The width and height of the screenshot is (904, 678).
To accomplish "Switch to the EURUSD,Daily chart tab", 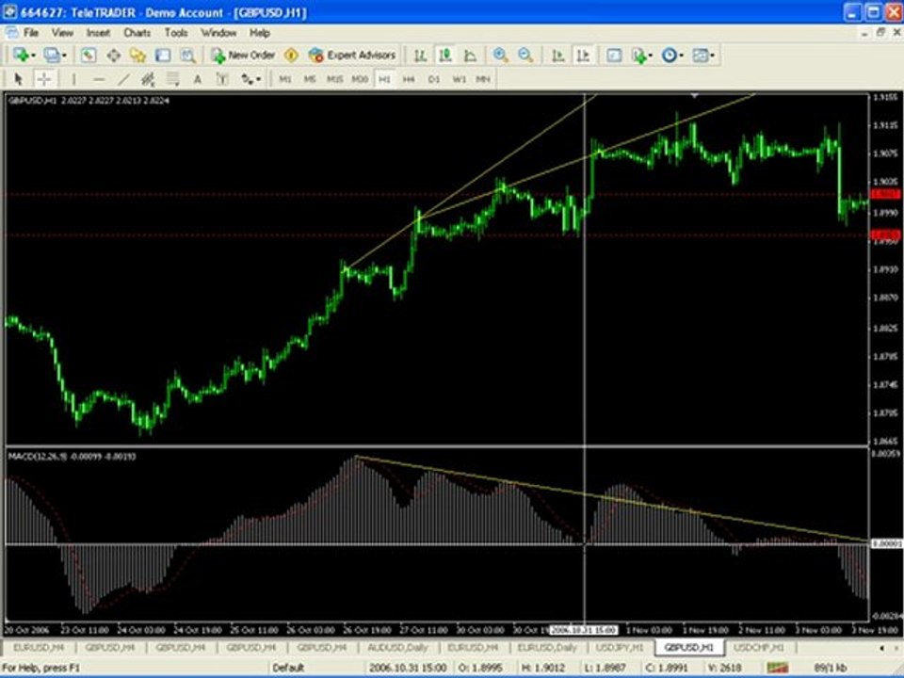I will pyautogui.click(x=547, y=648).
